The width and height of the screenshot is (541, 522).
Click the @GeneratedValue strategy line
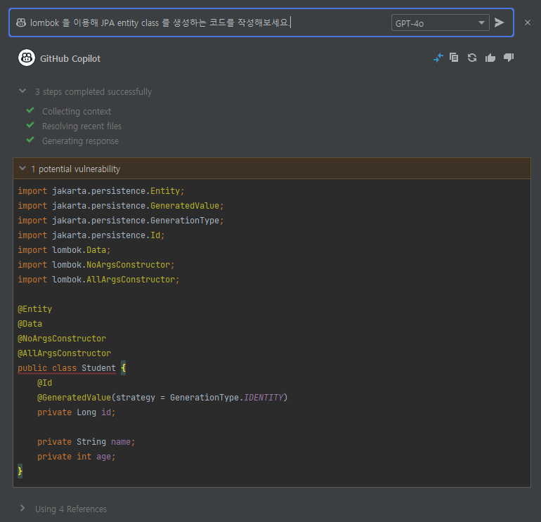(x=162, y=398)
